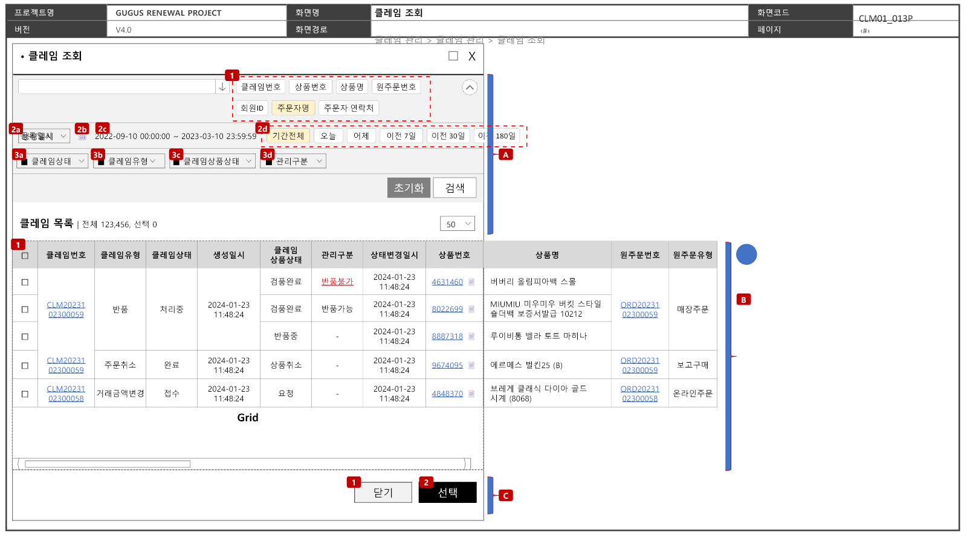Click the 닫기 button
The height and width of the screenshot is (544, 967).
pyautogui.click(x=383, y=493)
